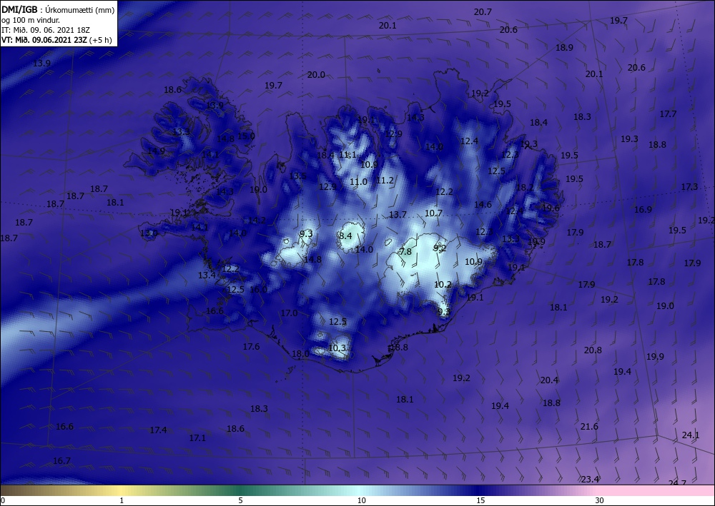Click the 17.7 value on the map
Screen dimensions: 715x506
tap(668, 113)
